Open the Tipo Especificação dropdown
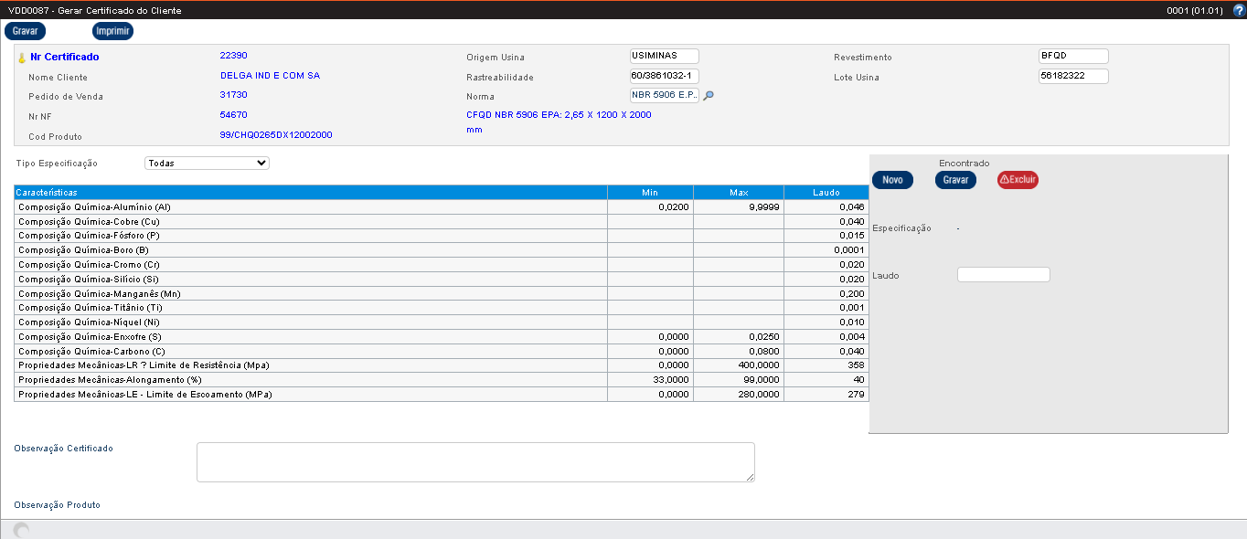This screenshot has width=1247, height=539. [x=207, y=164]
